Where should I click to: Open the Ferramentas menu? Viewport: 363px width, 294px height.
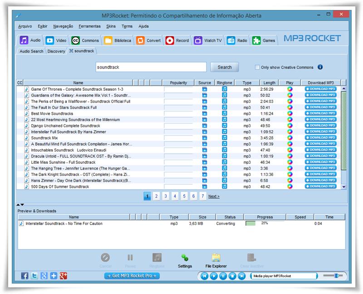coord(89,26)
